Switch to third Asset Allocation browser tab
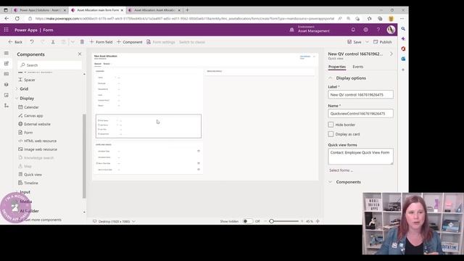The width and height of the screenshot is (464, 261). coord(154,10)
